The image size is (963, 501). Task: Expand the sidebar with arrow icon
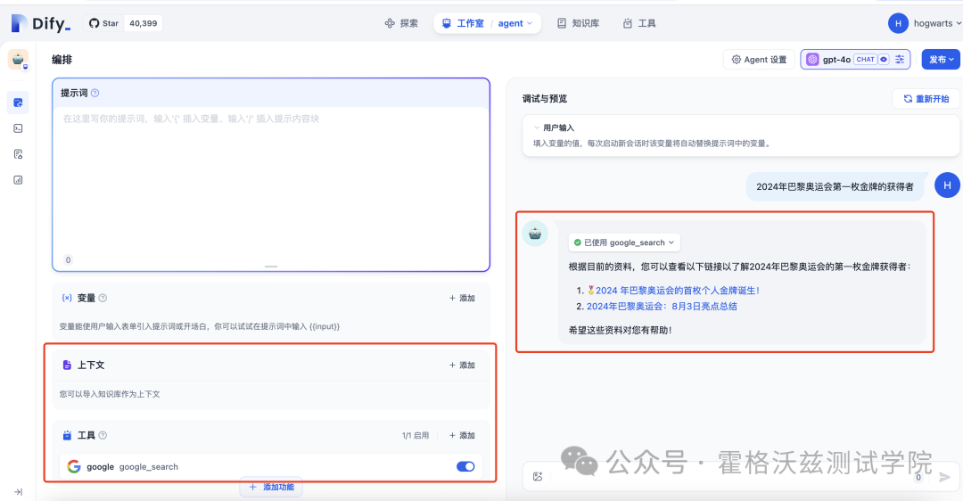click(x=19, y=492)
